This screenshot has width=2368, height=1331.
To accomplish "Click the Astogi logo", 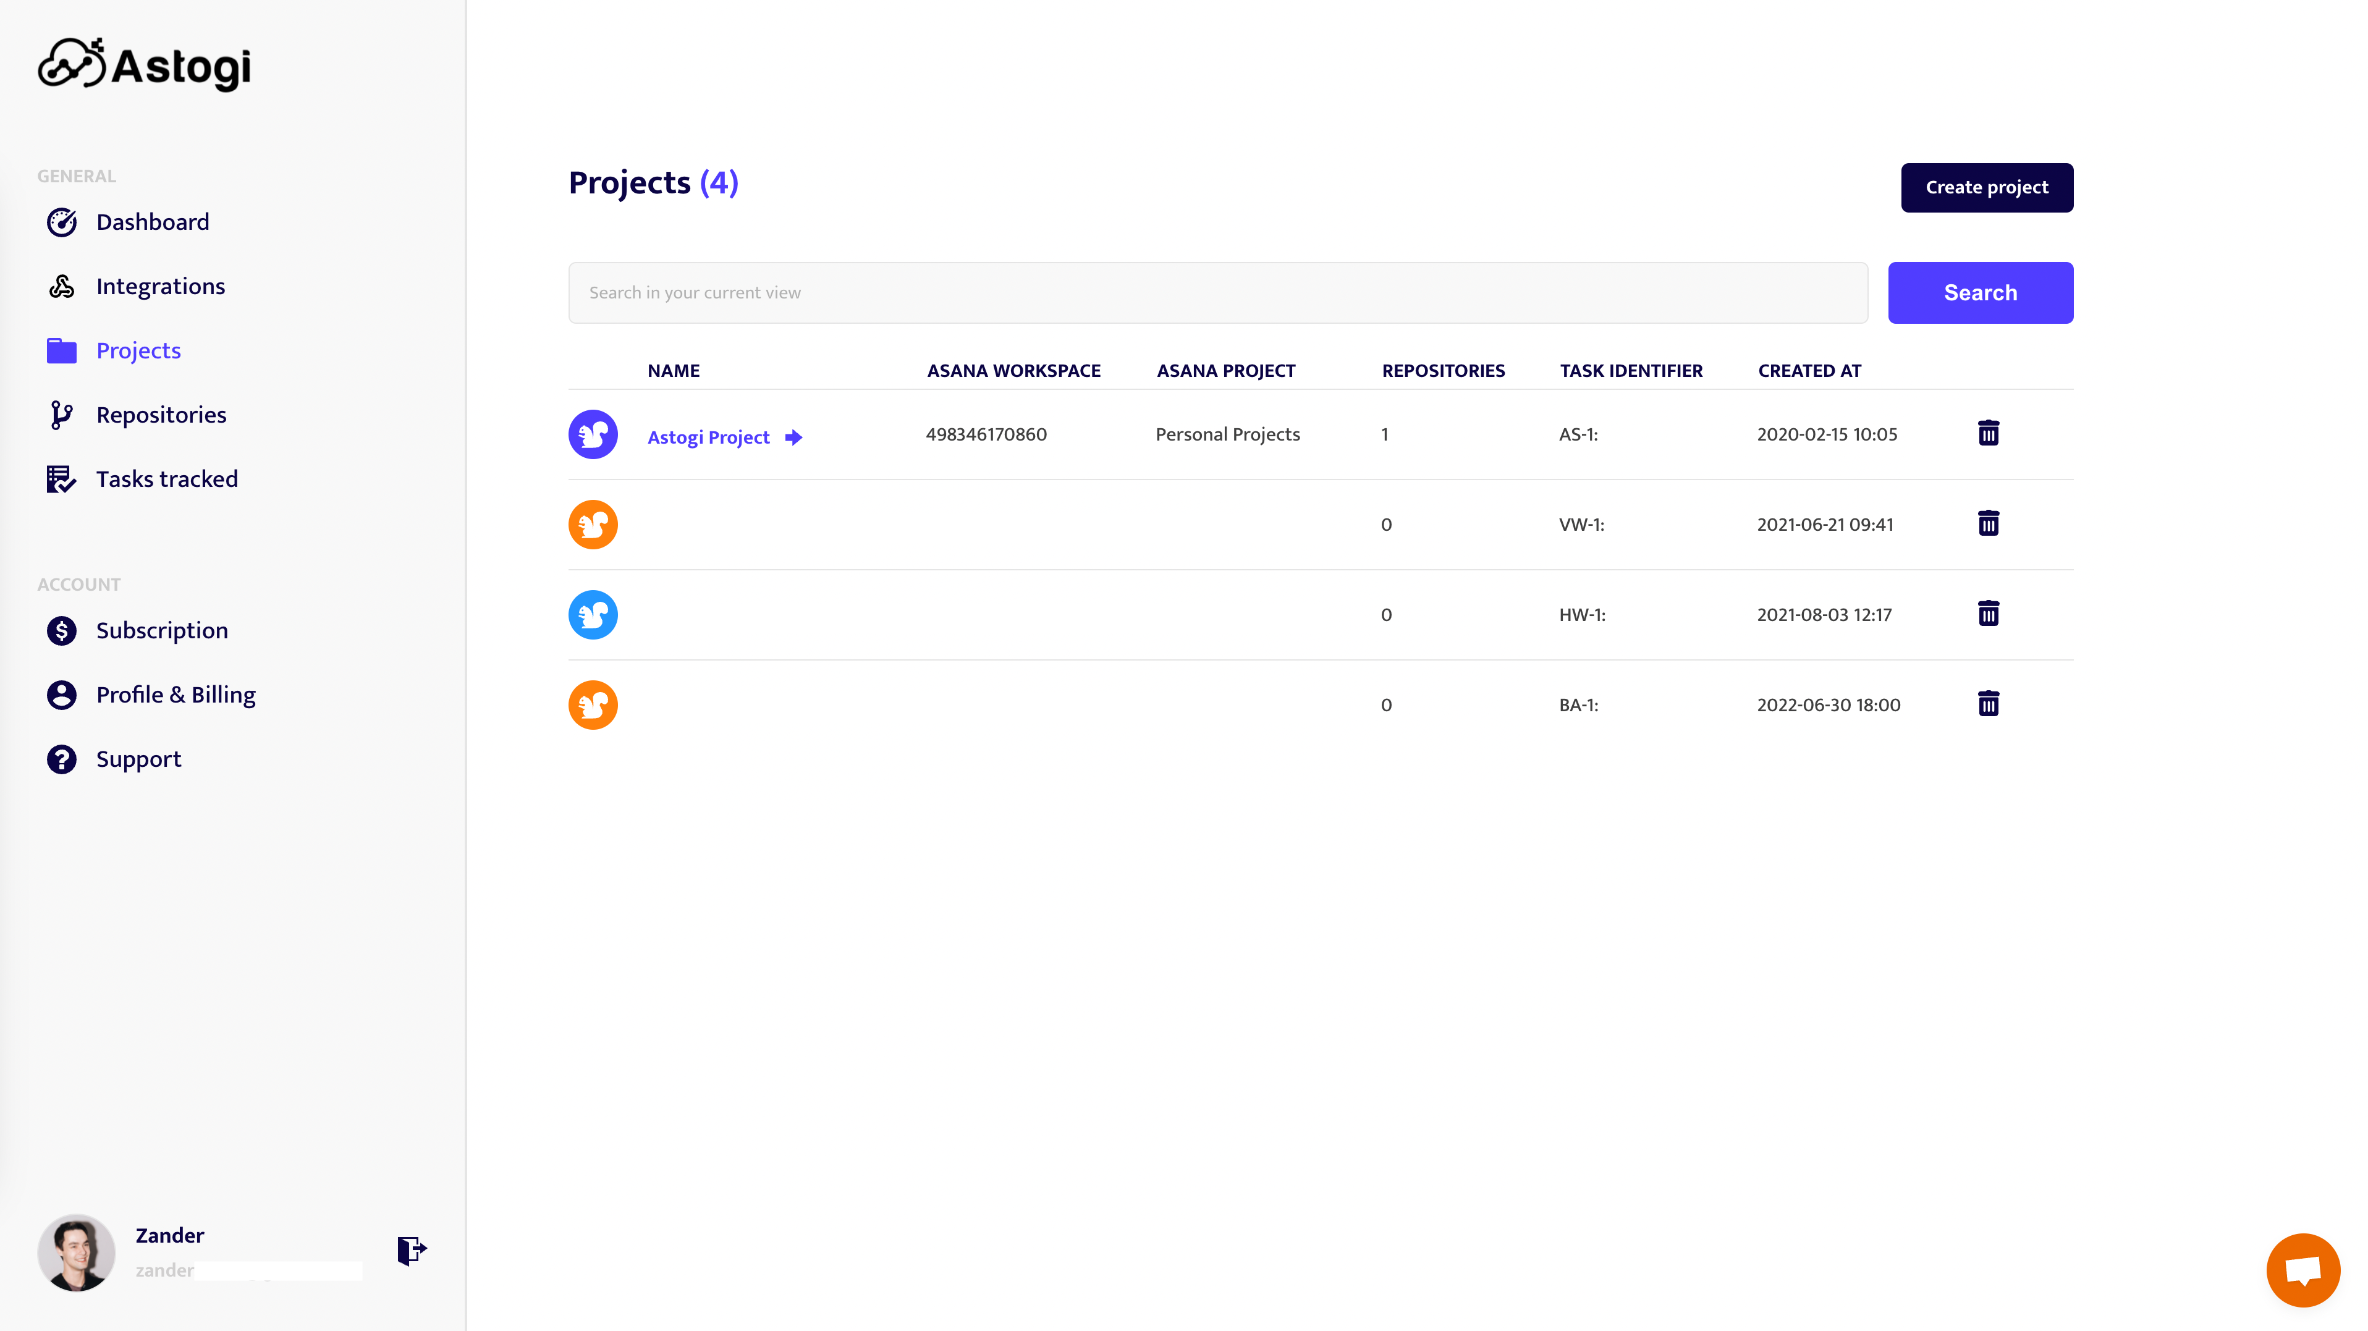I will 145,64.
